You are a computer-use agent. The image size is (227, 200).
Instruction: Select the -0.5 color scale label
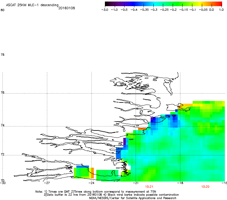click(124, 10)
